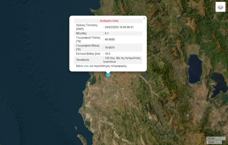
Task: Close the earthquake info popup
Action: point(144,18)
